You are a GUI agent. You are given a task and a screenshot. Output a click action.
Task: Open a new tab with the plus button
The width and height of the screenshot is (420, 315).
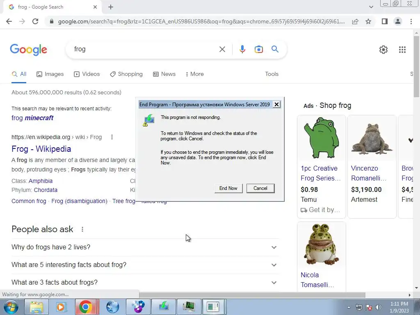[x=111, y=7]
